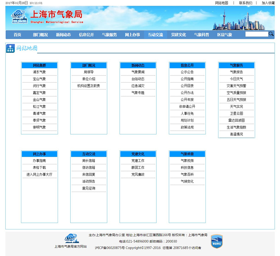This screenshot has height=256, width=280.
Task: Click 公示公告 under 信息公开
Action: tap(187, 72)
